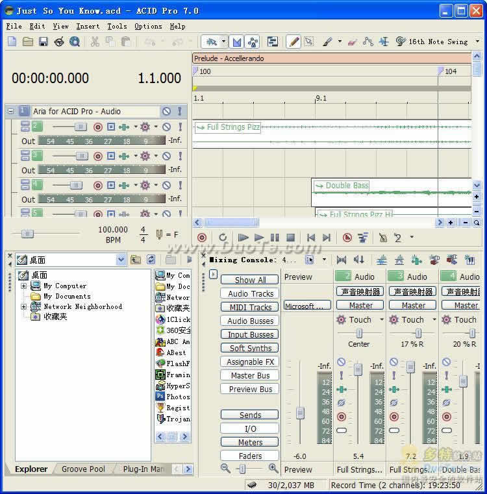Switch to the Explorer tab

[x=31, y=469]
